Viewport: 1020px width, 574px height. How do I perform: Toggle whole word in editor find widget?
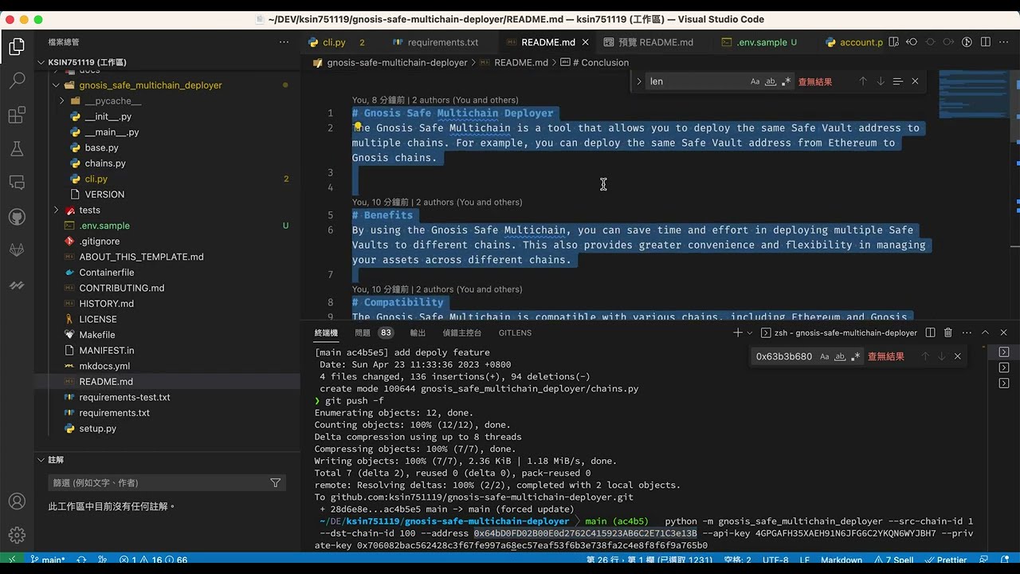(x=771, y=81)
